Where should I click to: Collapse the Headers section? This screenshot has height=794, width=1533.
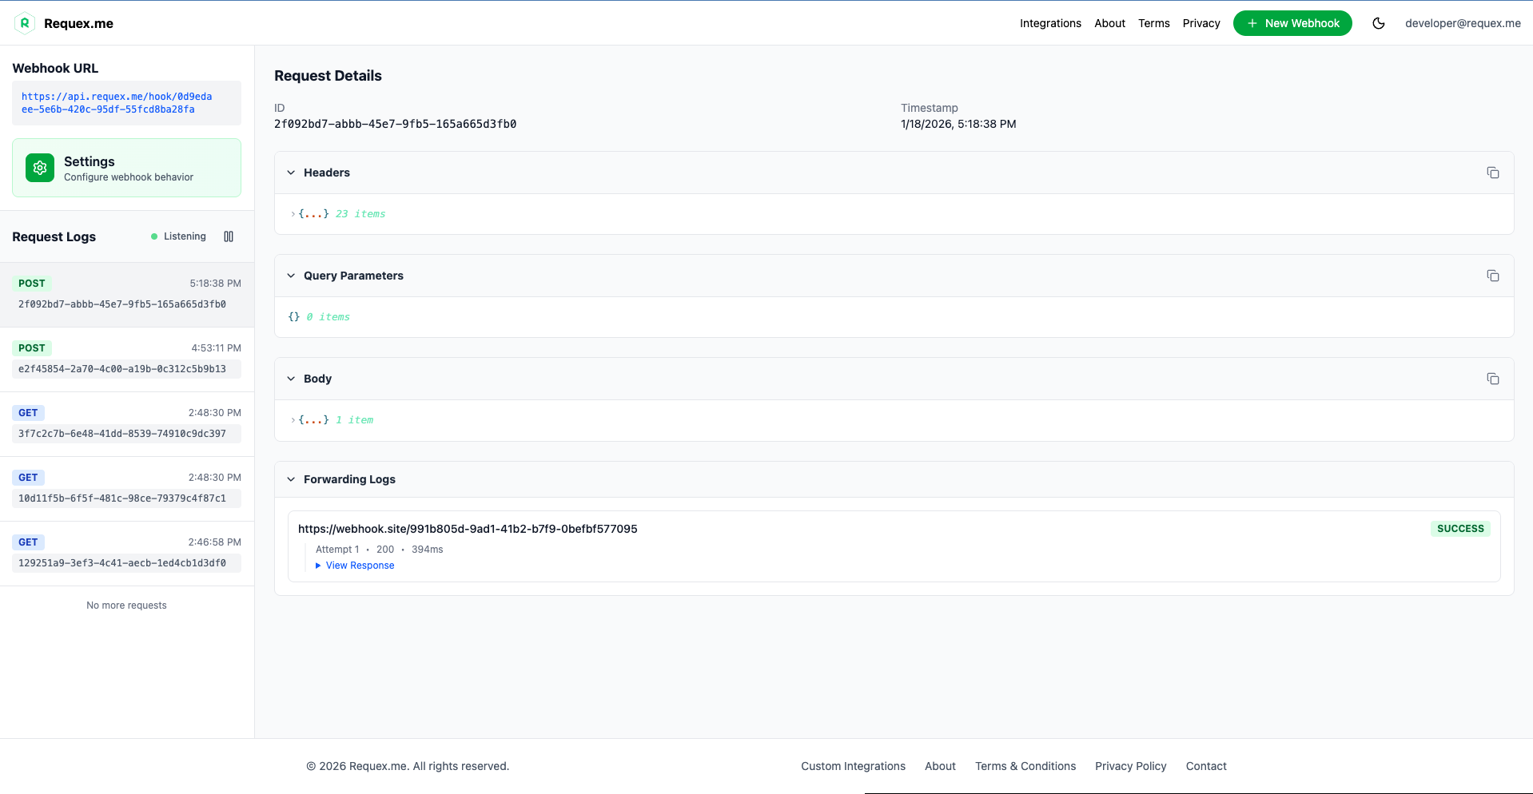click(291, 173)
